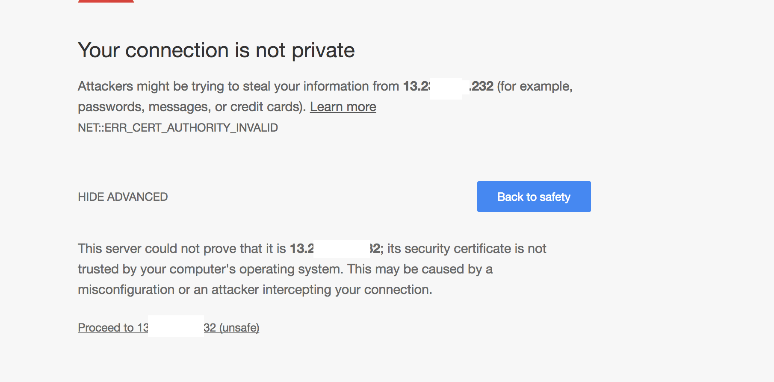Follow the "Proceed to (unsafe)" link
Viewport: 774px width, 382px height.
pos(231,328)
